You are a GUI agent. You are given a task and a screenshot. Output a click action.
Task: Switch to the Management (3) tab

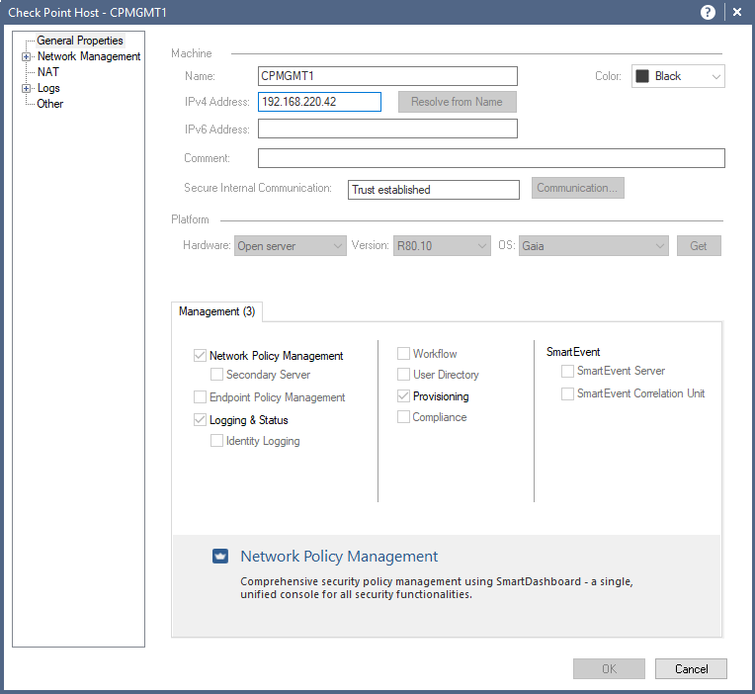(216, 311)
